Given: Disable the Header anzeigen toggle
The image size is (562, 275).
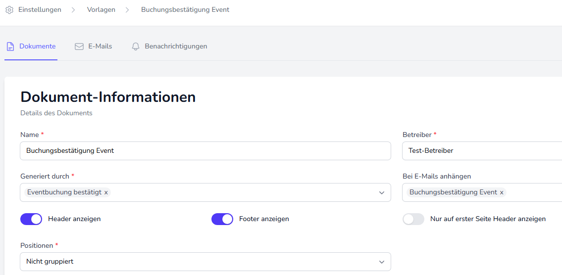Looking at the screenshot, I should click(31, 219).
